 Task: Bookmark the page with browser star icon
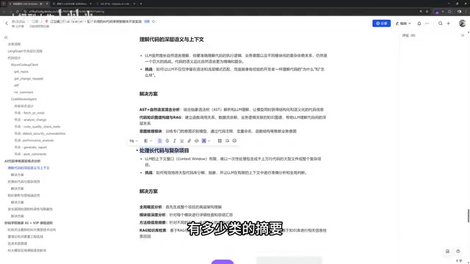click(x=427, y=12)
